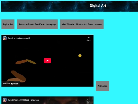Click yellow dot in animation video preview
Image resolution: width=138 pixels, height=104 pixels.
[80, 56]
